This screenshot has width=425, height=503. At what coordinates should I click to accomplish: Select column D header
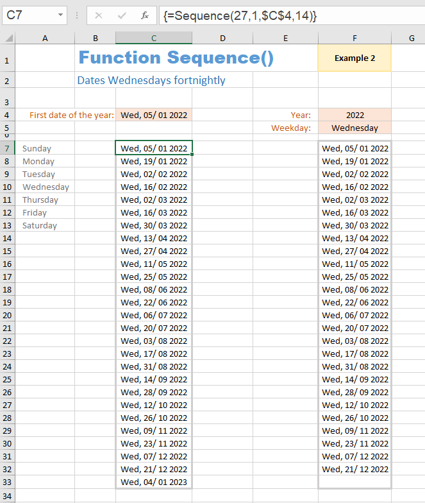coord(222,38)
